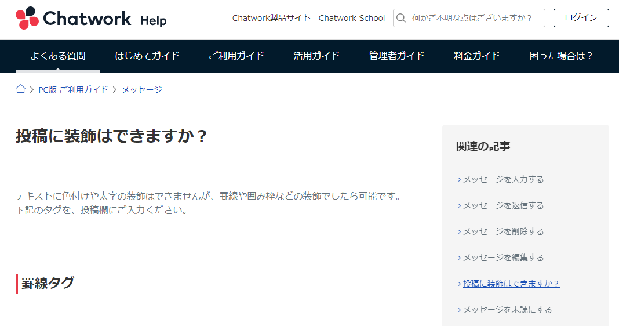Viewport: 619px width, 326px height.
Task: Click the 困った場合は？ menu item
Action: coord(561,56)
